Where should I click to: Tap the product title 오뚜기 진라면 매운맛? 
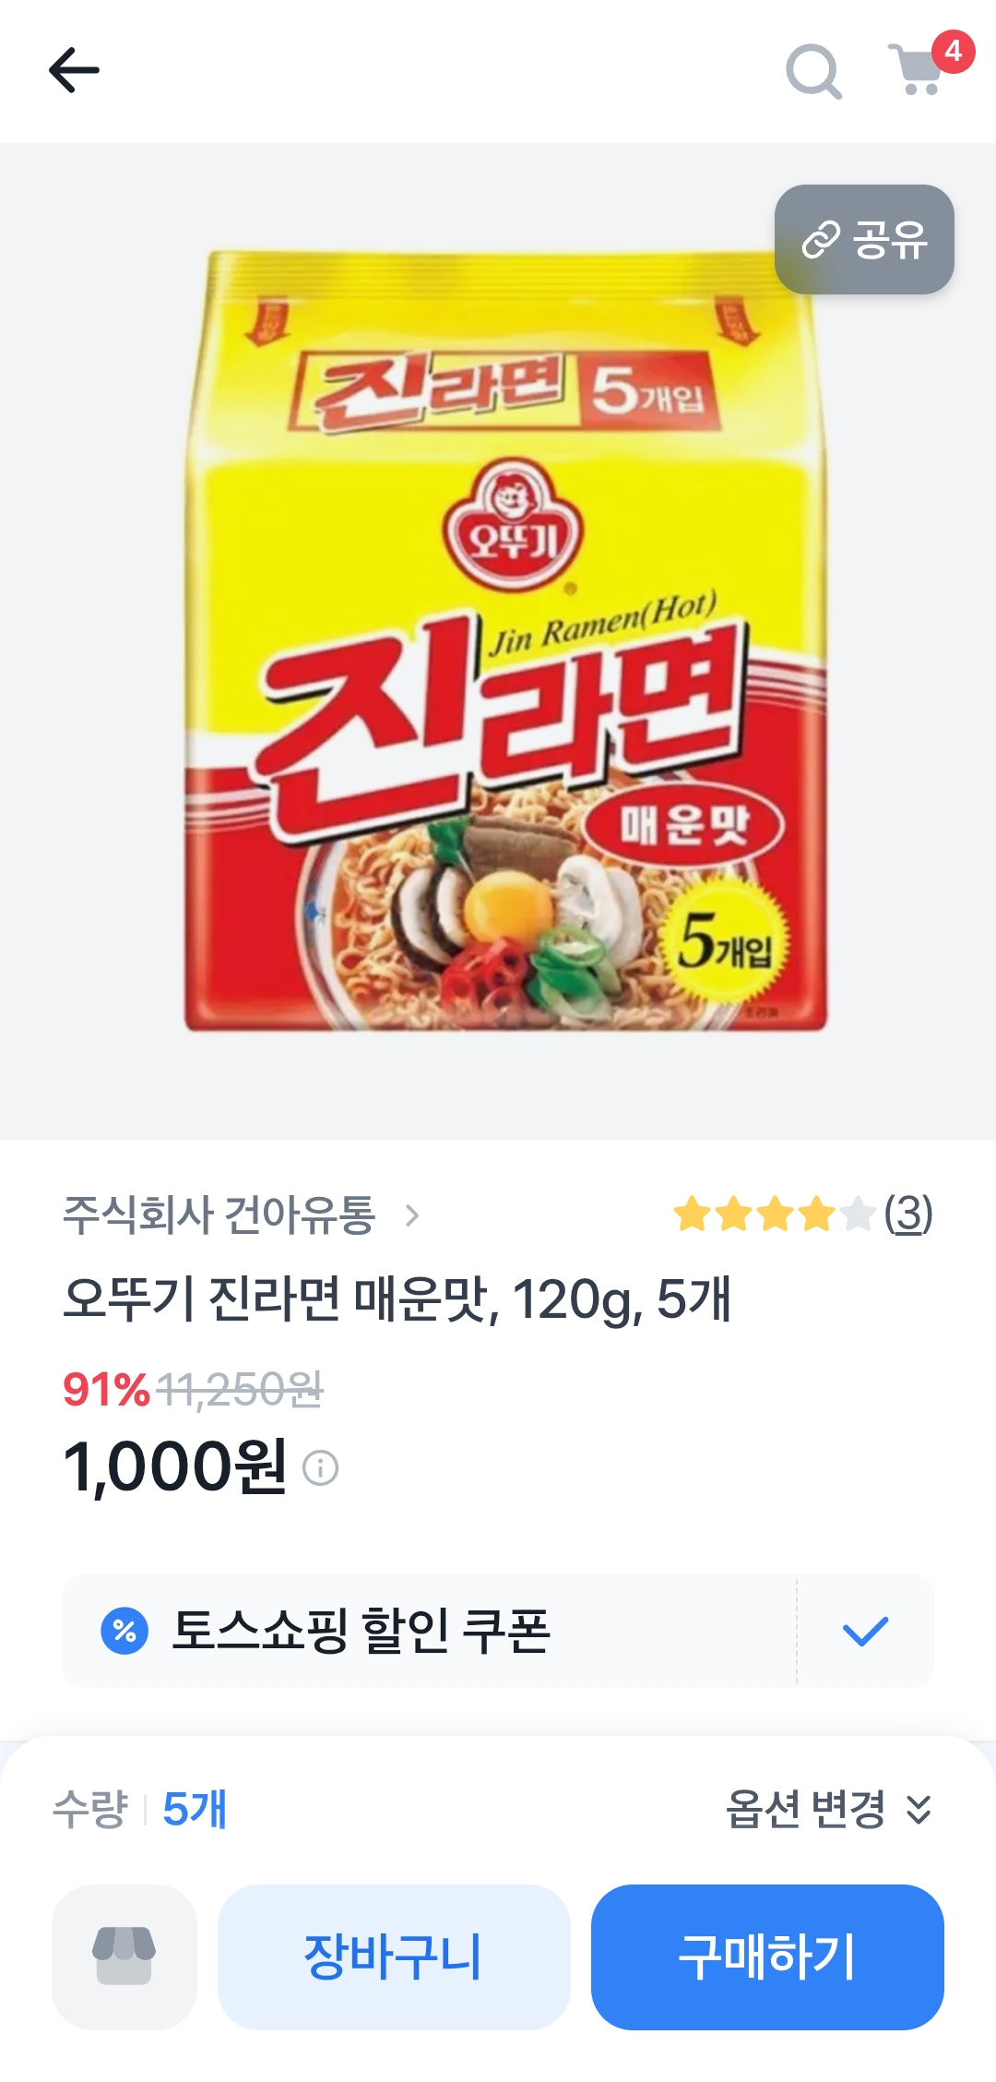tap(397, 1299)
